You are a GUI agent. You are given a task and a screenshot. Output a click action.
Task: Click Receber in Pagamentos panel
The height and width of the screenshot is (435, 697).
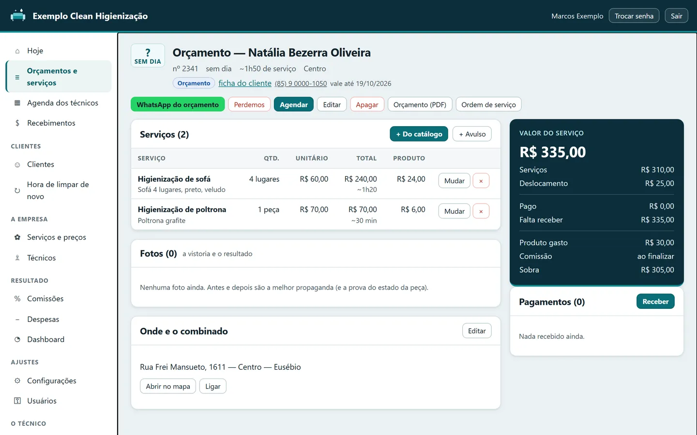(655, 302)
